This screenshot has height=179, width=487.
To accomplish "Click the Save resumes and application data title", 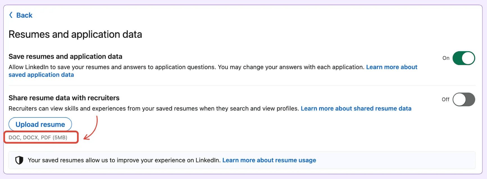I will (65, 56).
